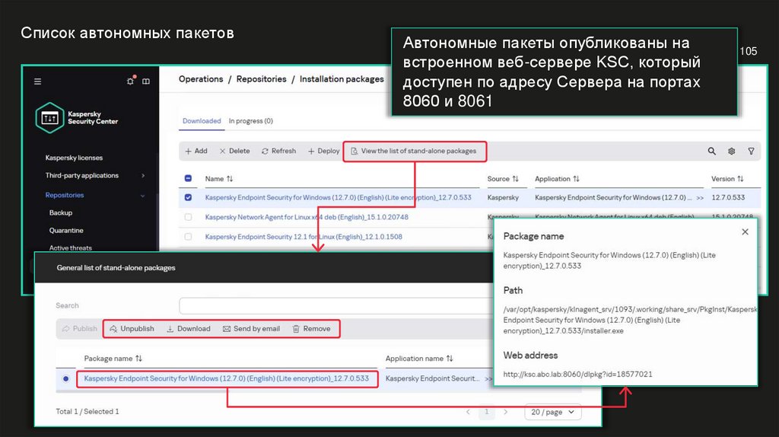
Task: Open column settings gear icon
Action: click(731, 152)
